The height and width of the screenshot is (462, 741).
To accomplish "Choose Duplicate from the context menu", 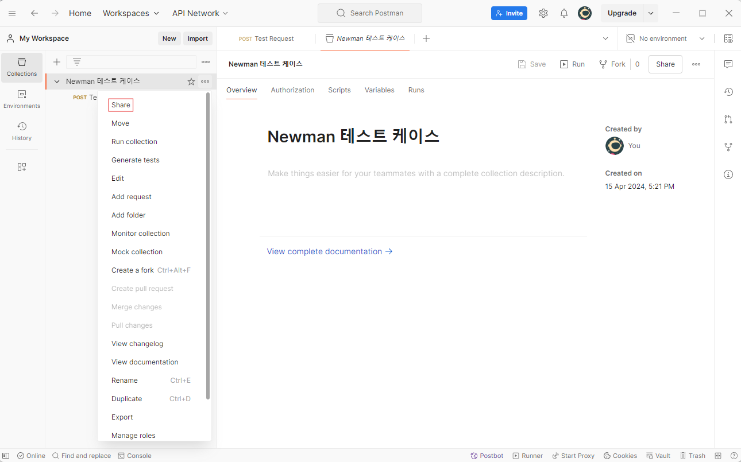I will pos(127,399).
